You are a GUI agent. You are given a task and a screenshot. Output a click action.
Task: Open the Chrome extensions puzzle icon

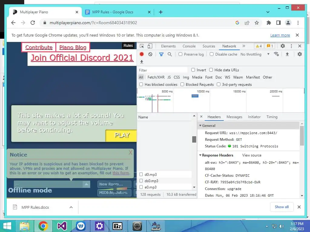pyautogui.click(x=269, y=23)
